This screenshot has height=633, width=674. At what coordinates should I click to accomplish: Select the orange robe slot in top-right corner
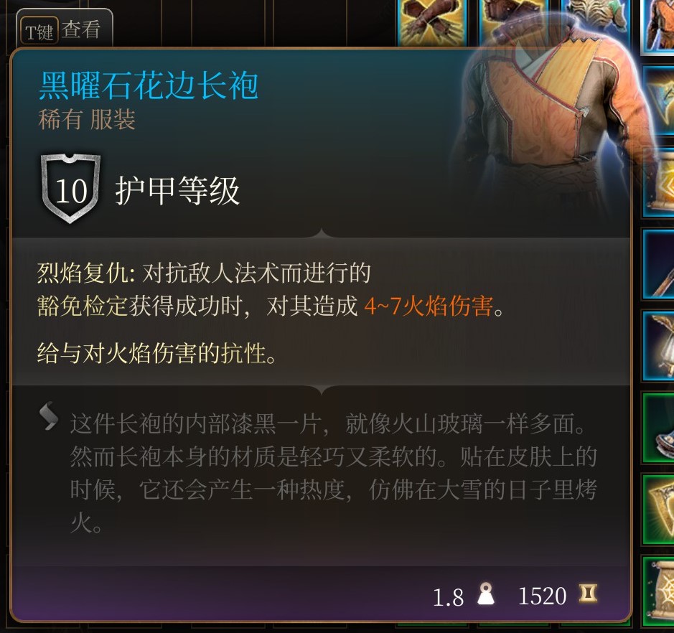(x=657, y=27)
